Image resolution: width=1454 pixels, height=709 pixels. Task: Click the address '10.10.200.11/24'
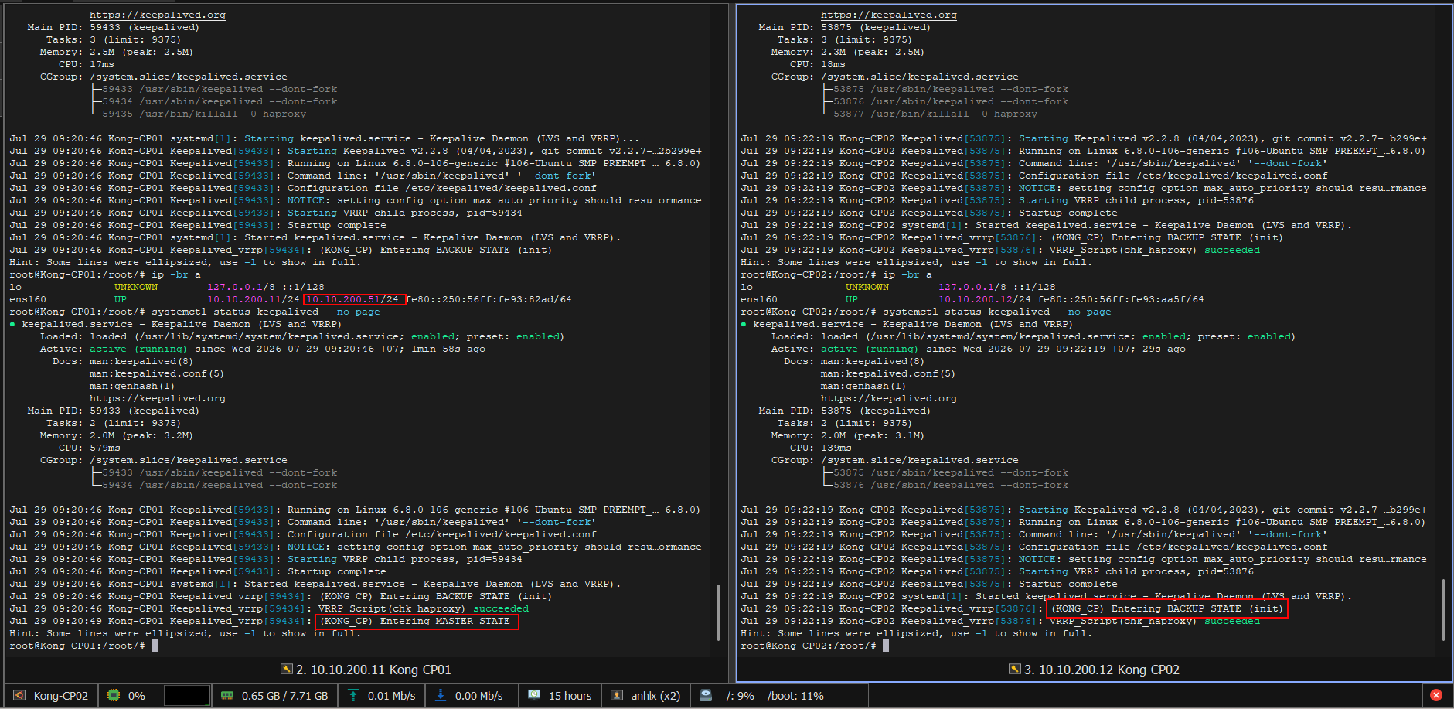(254, 299)
